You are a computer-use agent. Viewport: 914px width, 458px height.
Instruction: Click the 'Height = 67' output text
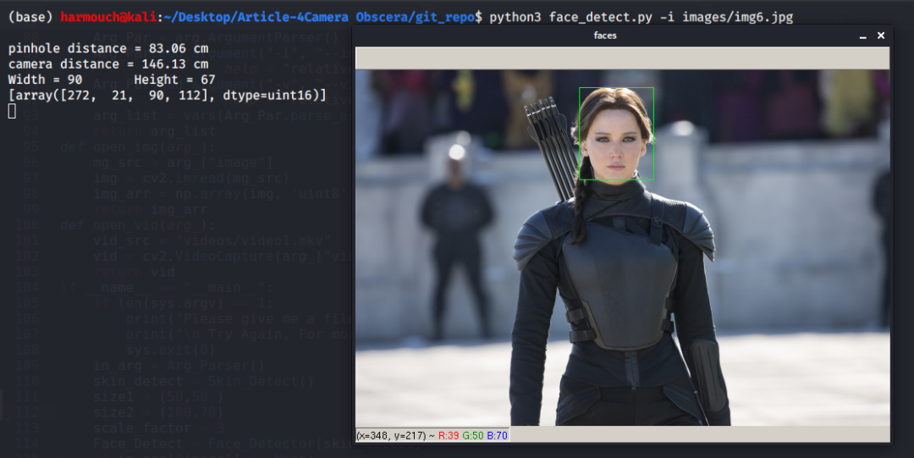pyautogui.click(x=174, y=80)
